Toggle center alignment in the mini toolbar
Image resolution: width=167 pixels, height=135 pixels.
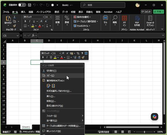pos(51,57)
